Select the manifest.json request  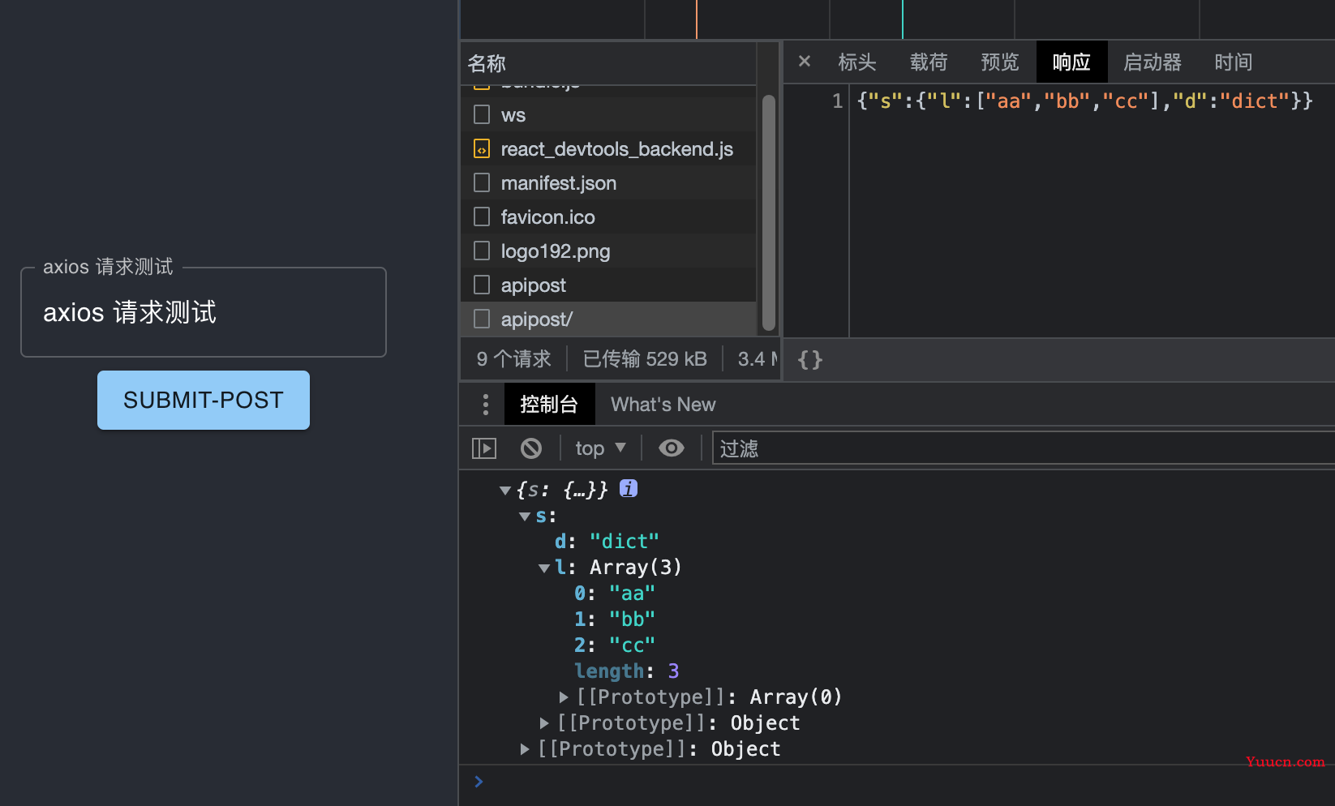[x=608, y=183]
